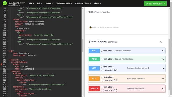Click 'description: Lembretes' on line 111

(24, 55)
